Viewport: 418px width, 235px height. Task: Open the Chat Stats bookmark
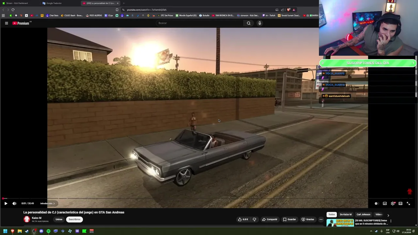pyautogui.click(x=52, y=15)
